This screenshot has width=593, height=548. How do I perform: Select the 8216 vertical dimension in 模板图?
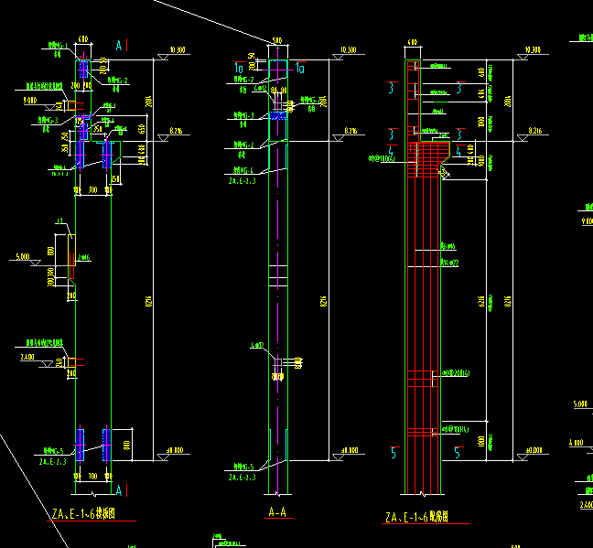click(148, 301)
